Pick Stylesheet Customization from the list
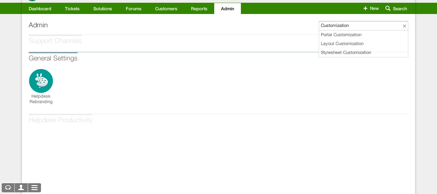The image size is (437, 194). [x=346, y=53]
